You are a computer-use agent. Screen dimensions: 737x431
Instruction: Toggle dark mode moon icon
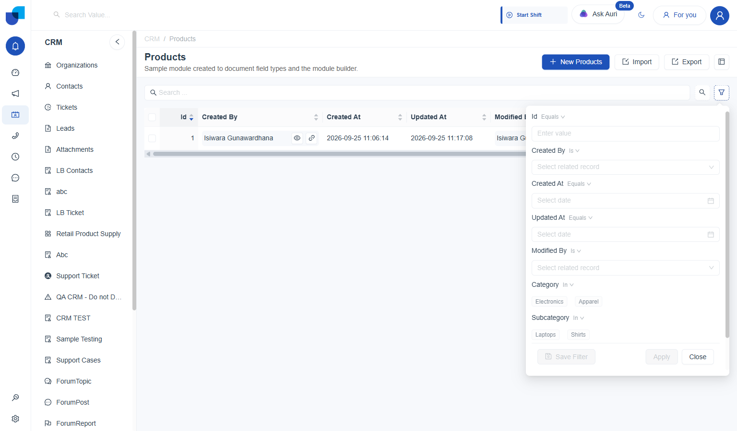(641, 15)
